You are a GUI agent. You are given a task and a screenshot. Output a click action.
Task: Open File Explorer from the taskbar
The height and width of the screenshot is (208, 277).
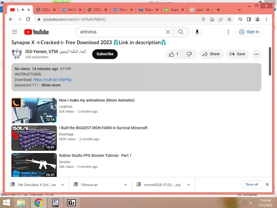point(21,203)
